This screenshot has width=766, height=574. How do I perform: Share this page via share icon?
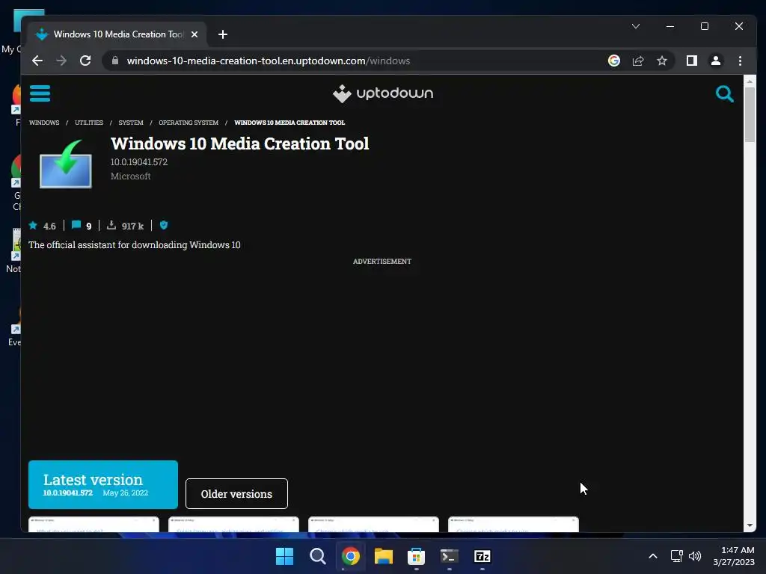pyautogui.click(x=638, y=61)
